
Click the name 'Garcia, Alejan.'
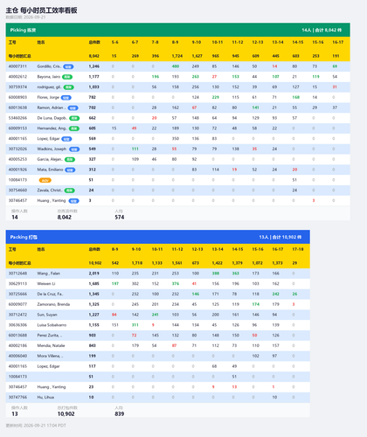[50, 159]
